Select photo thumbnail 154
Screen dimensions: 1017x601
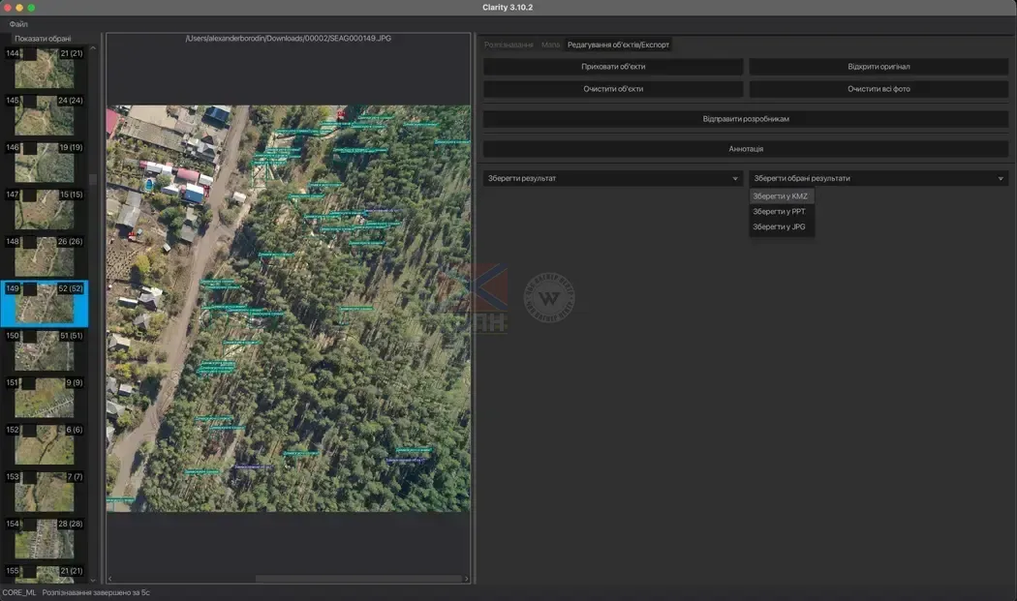[x=45, y=539]
